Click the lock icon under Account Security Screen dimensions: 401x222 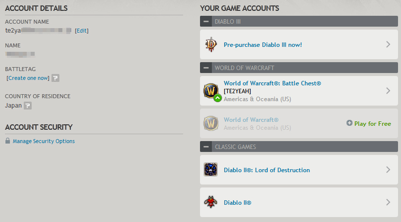click(7, 141)
